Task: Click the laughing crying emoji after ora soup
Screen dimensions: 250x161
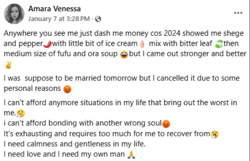Action: tap(124, 54)
